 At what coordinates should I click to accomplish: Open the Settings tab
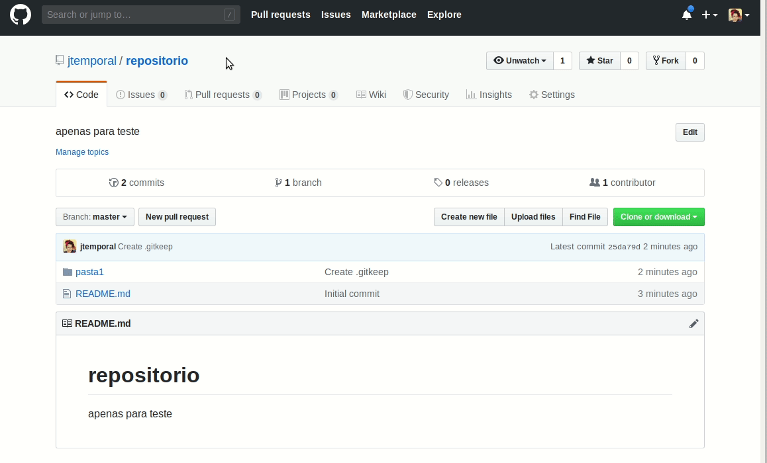(x=552, y=95)
